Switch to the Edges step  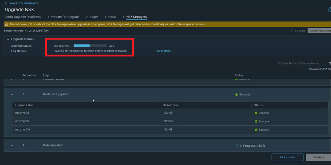tap(94, 17)
